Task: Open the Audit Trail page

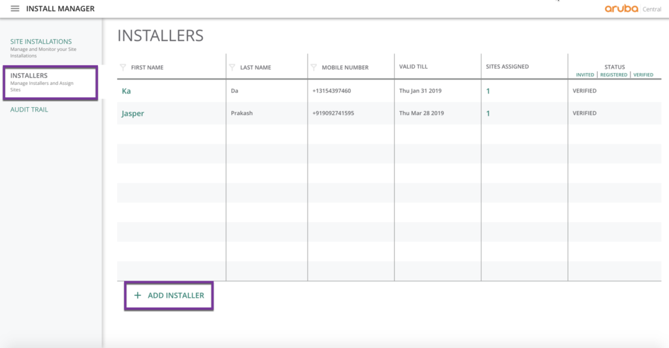Action: pyautogui.click(x=29, y=110)
